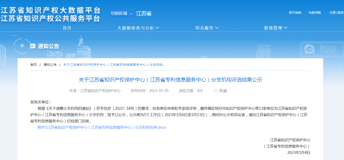Download the 附件1 分支机构名单.docx attachment

click(102, 127)
